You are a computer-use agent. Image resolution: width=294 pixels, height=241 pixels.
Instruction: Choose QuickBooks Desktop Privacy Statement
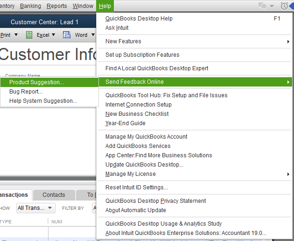194,201
